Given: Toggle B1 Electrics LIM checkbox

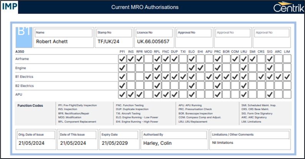Looking at the screenshot, I should [287, 77].
